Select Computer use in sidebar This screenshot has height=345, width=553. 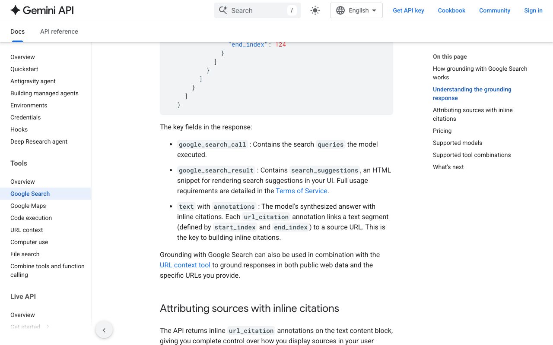point(29,242)
